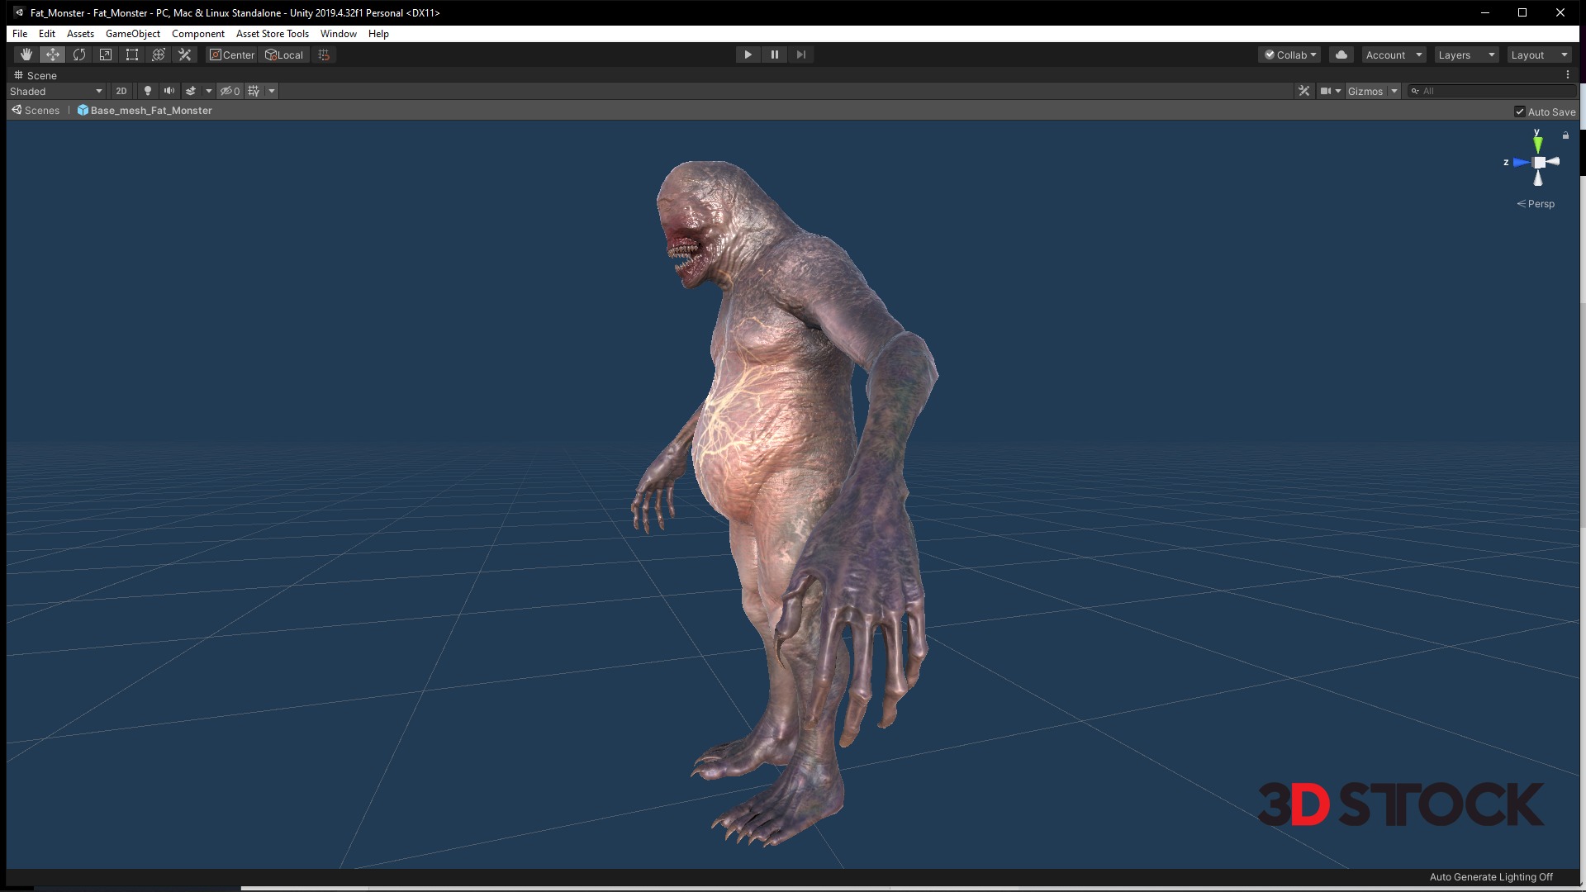This screenshot has width=1586, height=892.
Task: Open the Asset Store Tools menu
Action: coord(272,34)
